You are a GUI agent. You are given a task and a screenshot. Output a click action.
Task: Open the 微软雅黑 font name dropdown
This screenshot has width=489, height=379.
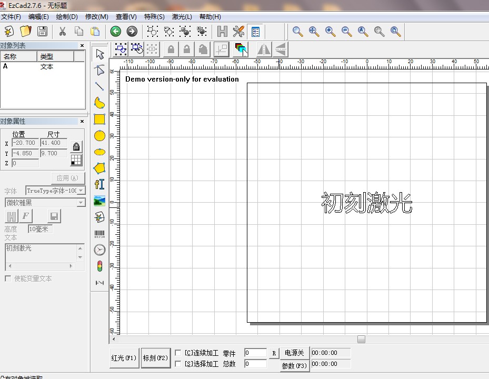(81, 203)
